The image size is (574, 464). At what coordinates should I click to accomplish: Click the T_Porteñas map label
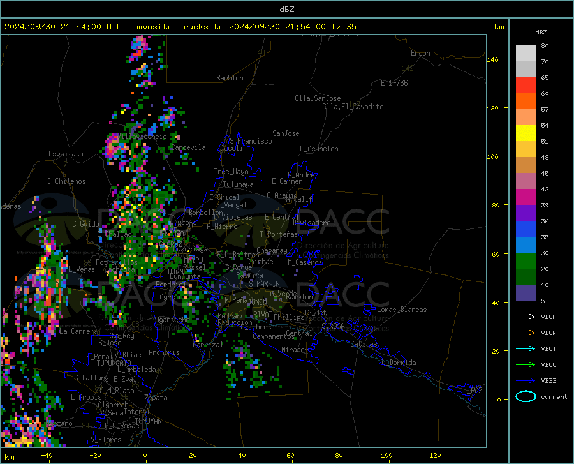pyautogui.click(x=279, y=234)
